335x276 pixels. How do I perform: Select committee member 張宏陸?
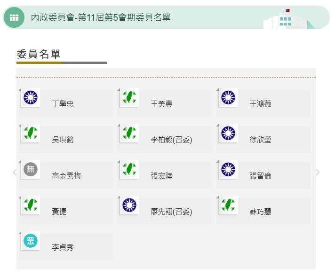tap(161, 176)
